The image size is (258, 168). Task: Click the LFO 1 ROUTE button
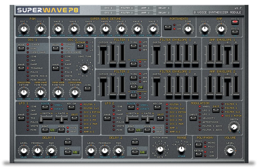coord(45,108)
